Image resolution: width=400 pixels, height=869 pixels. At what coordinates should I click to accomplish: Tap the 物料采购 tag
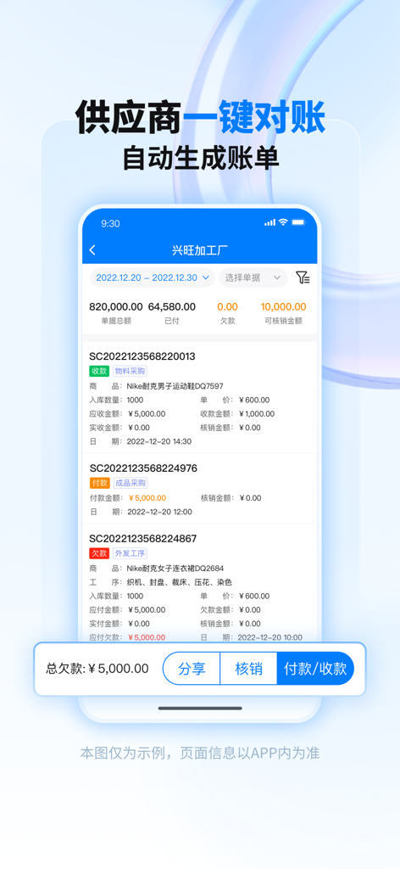[130, 371]
